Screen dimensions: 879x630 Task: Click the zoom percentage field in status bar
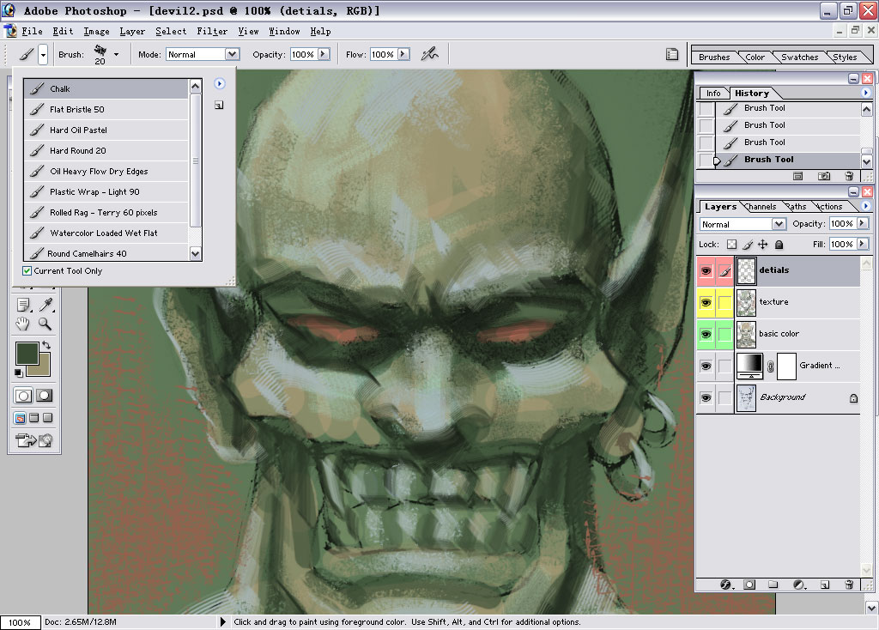pos(20,622)
